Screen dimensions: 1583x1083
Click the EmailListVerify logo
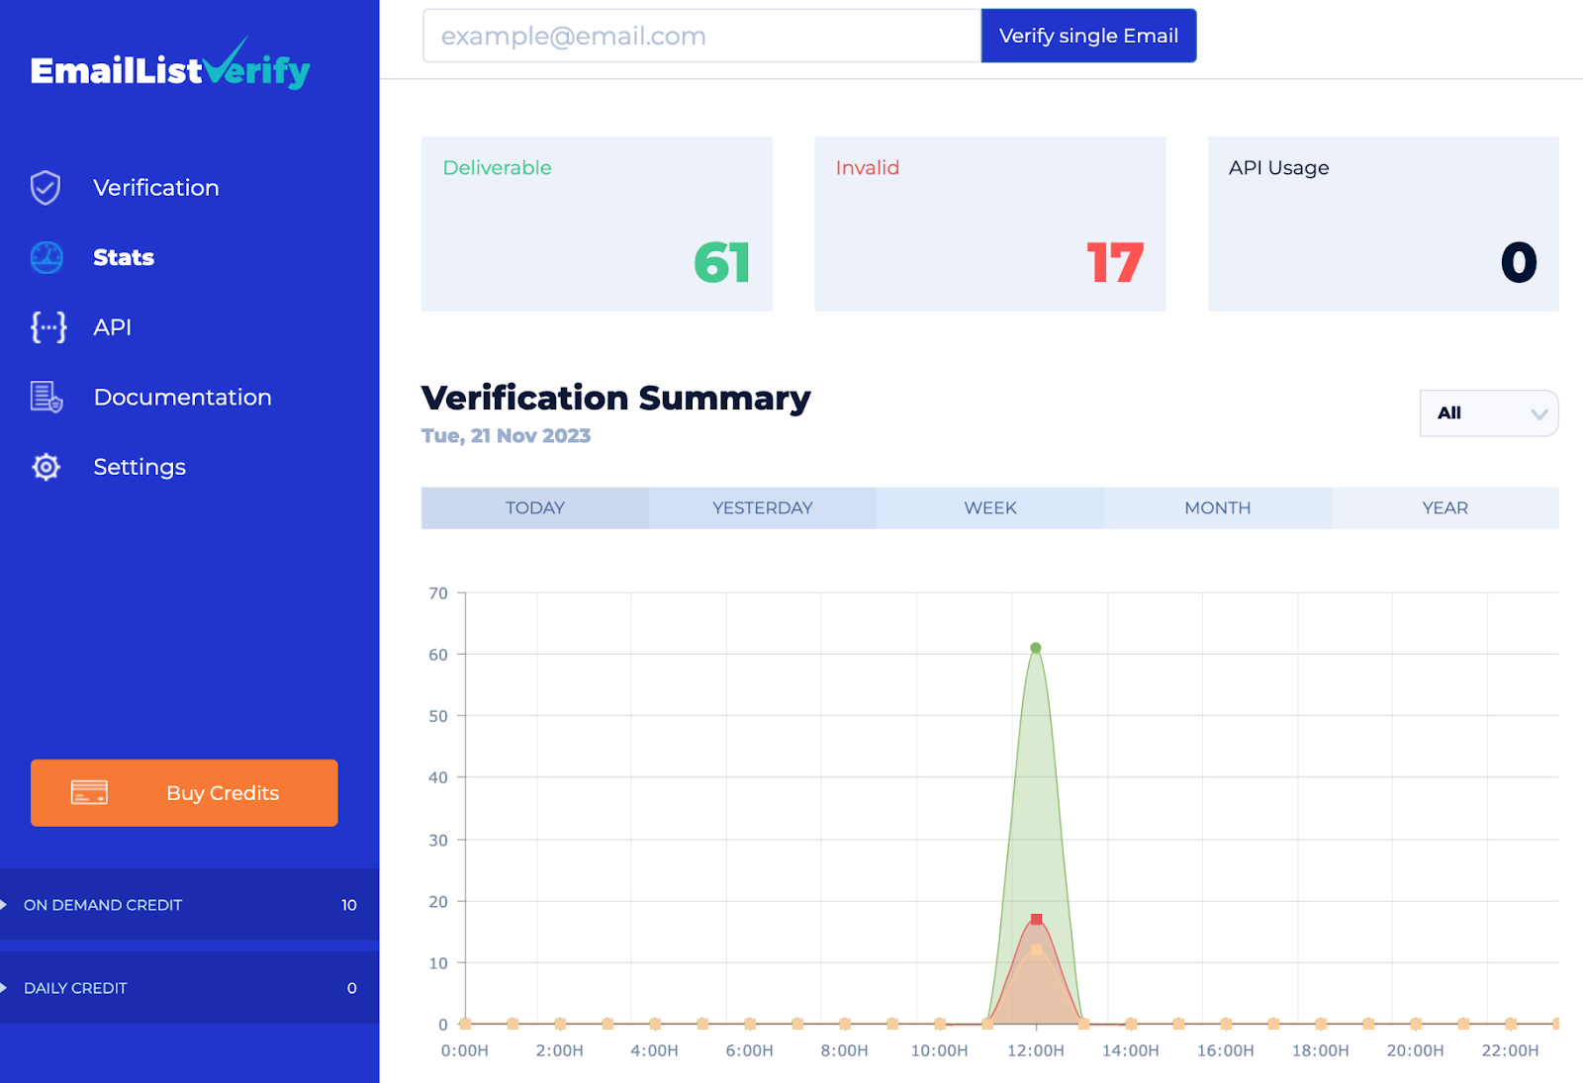point(170,67)
